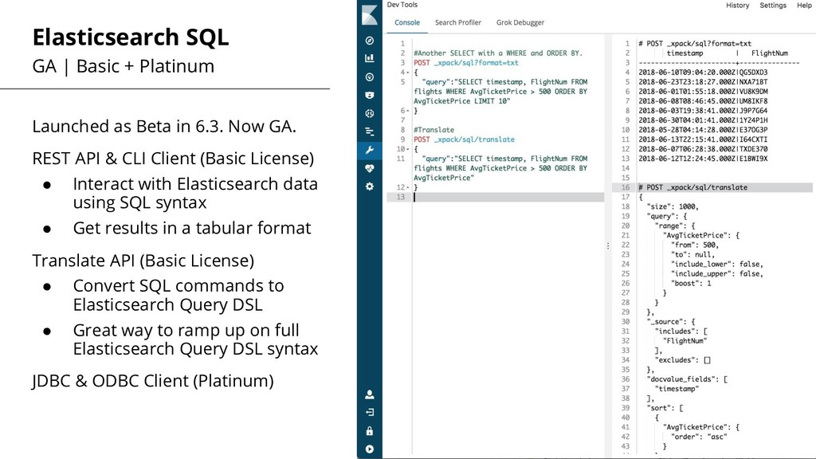Viewport: 816px width, 459px height.
Task: Click the '"from": 500,' line in output
Action: click(695, 245)
